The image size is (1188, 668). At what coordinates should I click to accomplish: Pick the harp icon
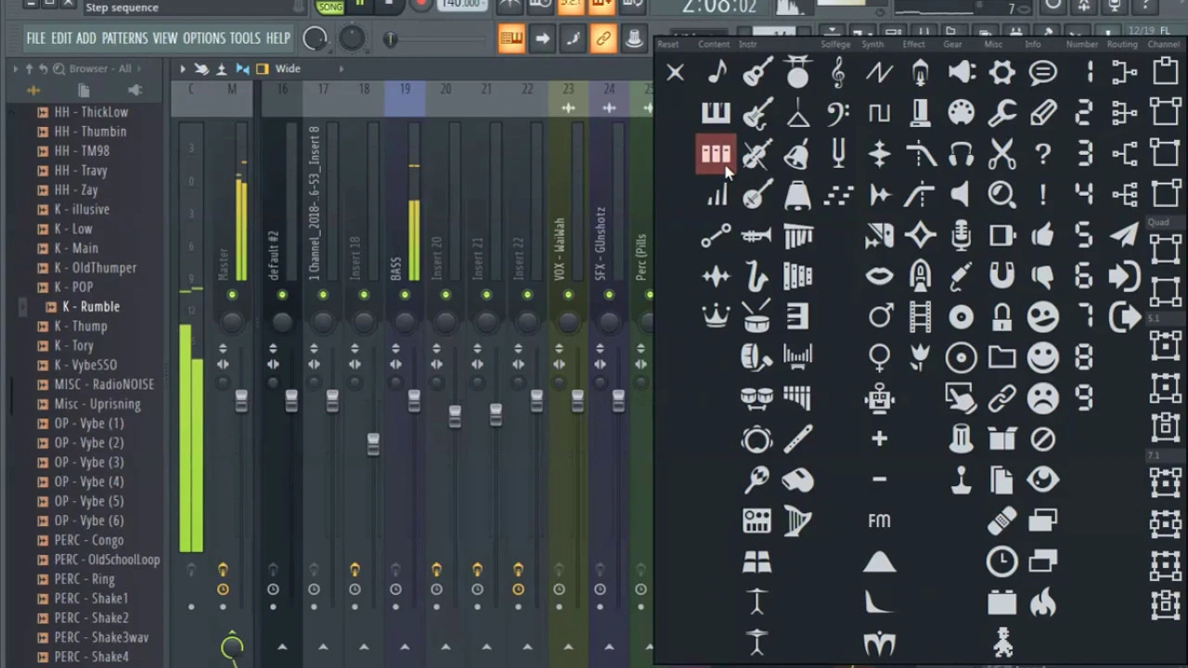coord(797,520)
